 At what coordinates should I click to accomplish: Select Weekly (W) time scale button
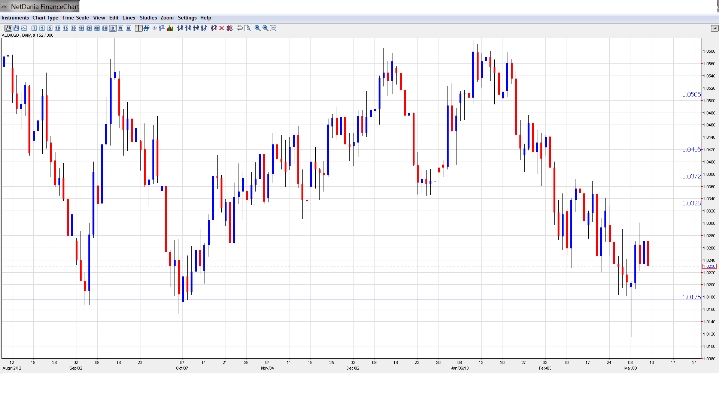(x=121, y=28)
